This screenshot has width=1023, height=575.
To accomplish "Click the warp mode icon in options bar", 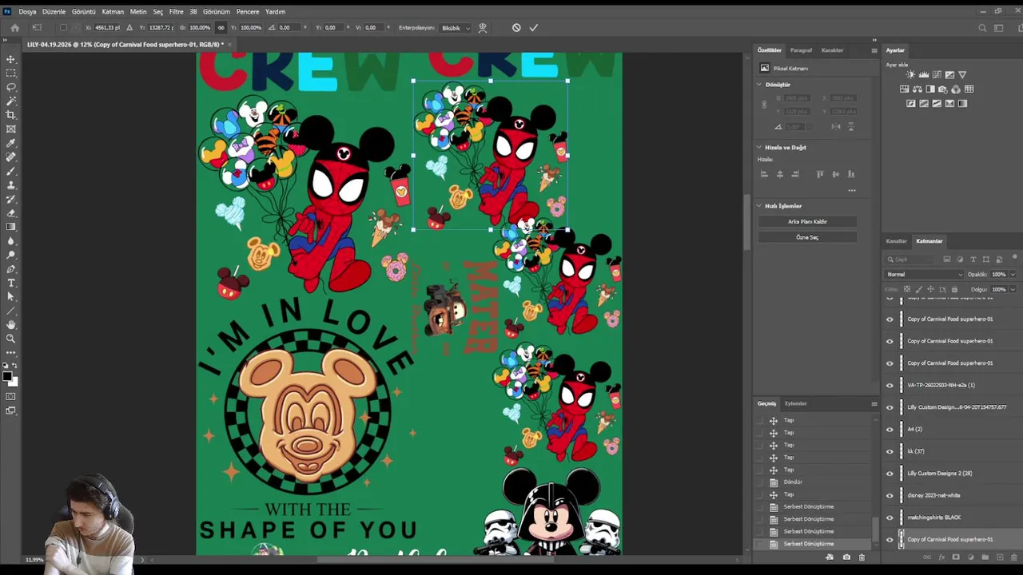I will (x=483, y=27).
